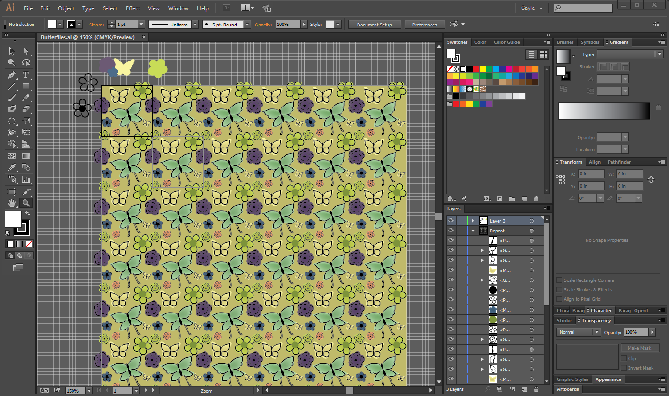Image resolution: width=669 pixels, height=396 pixels.
Task: Select the Rectangle tool
Action: coord(26,87)
